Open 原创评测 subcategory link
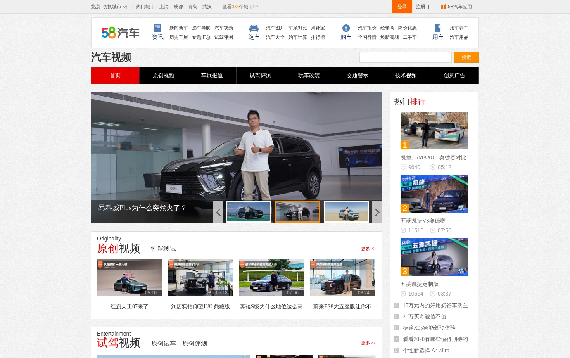 tap(195, 344)
